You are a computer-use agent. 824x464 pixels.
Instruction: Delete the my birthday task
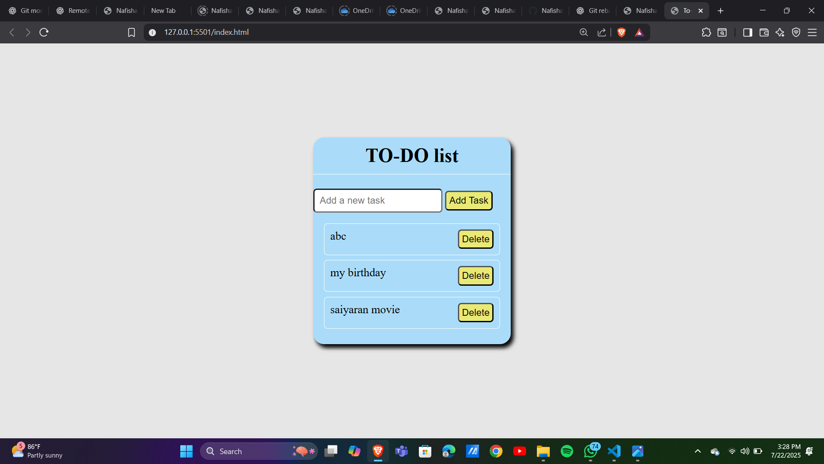pyautogui.click(x=476, y=276)
